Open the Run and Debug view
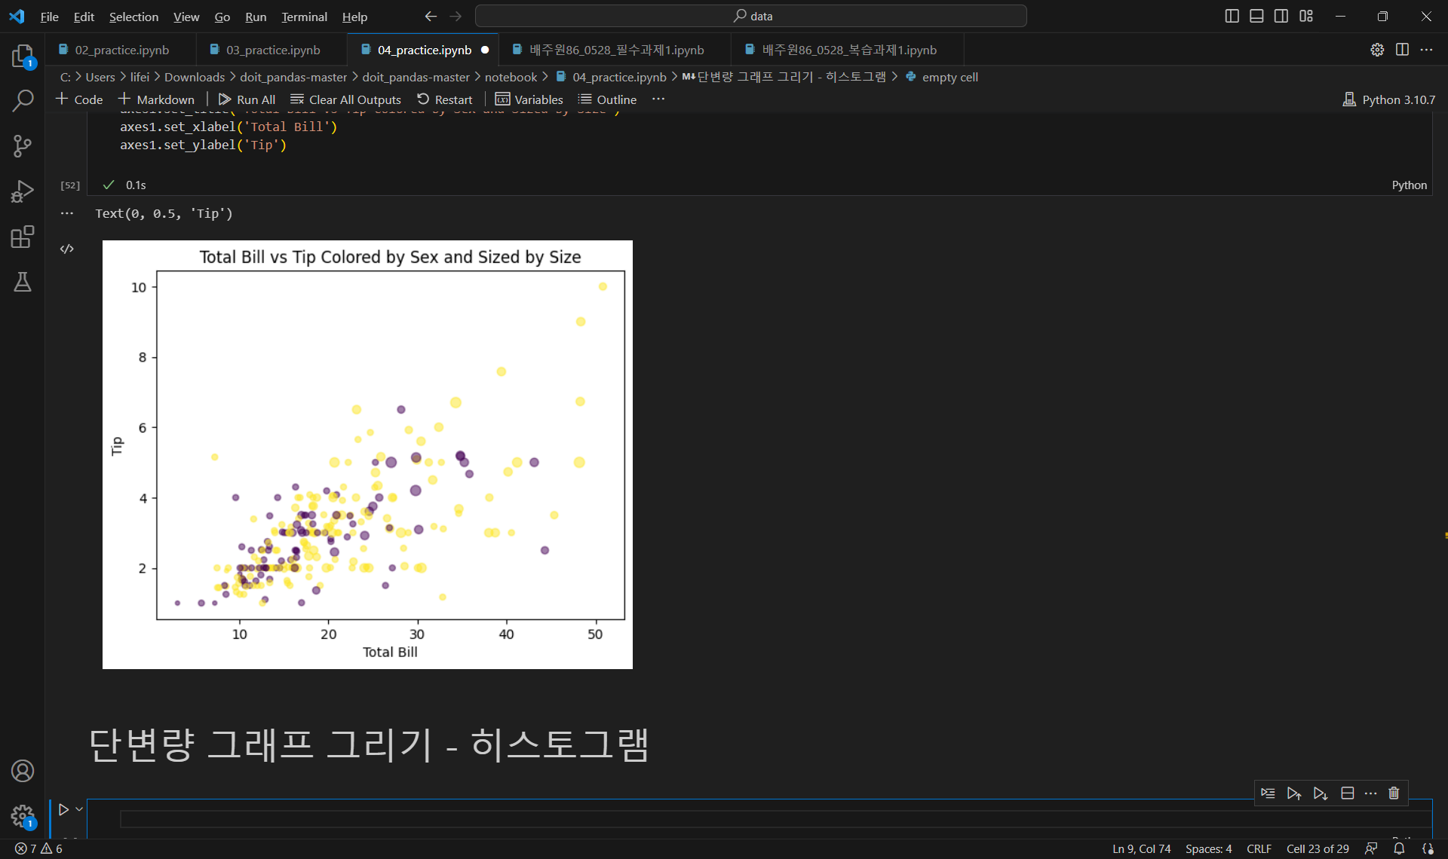 pyautogui.click(x=23, y=191)
